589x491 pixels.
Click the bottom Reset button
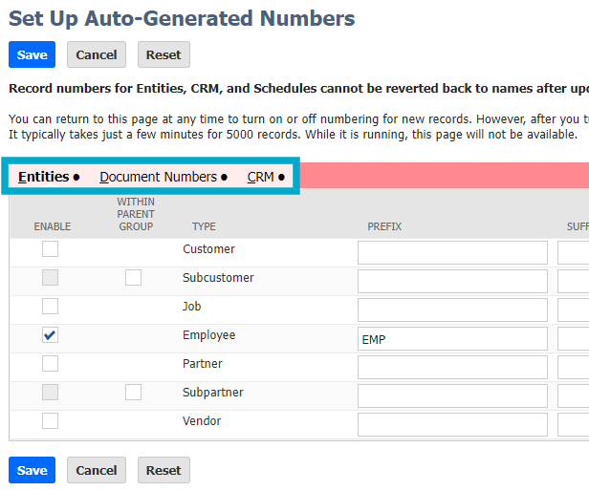pyautogui.click(x=164, y=470)
